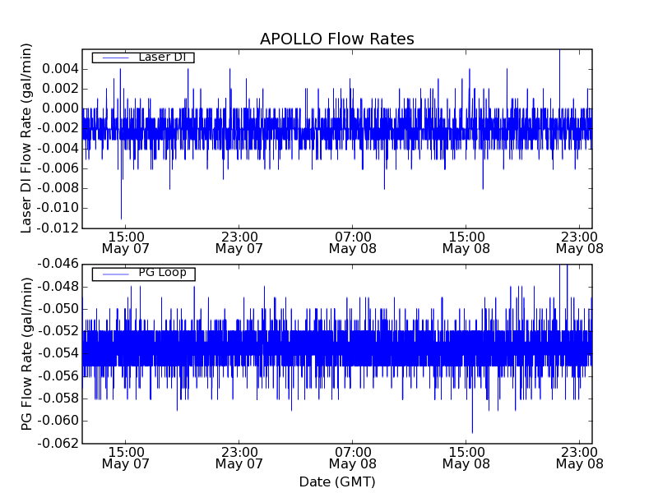This screenshot has width=658, height=493.
Task: Select the PG Loop legend entry
Action: (x=143, y=273)
